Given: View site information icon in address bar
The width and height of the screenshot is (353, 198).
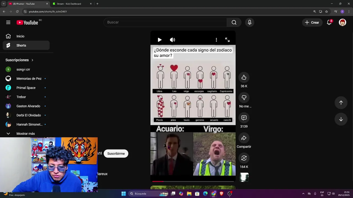Looking at the screenshot, I should (25, 12).
